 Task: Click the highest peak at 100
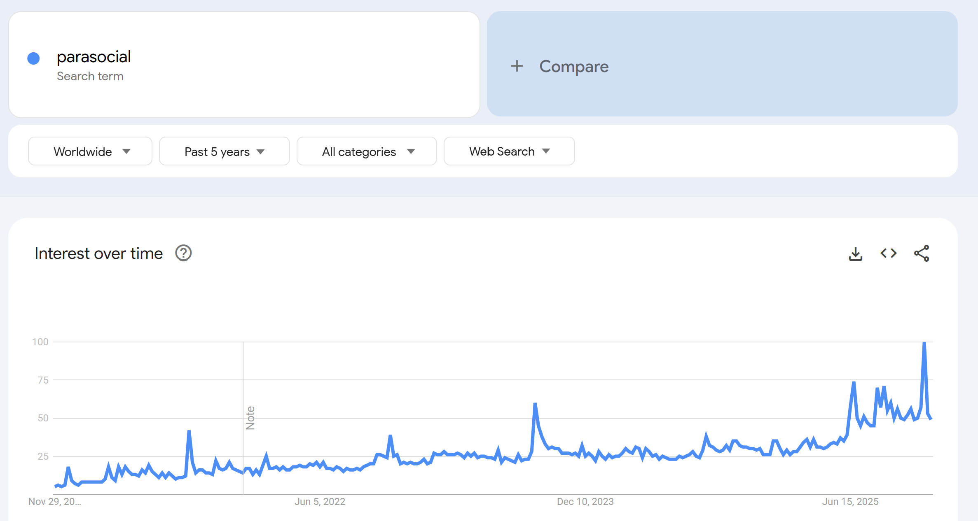pos(924,343)
